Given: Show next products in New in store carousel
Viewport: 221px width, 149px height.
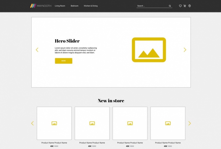Looking at the screenshot, I should tap(189, 123).
